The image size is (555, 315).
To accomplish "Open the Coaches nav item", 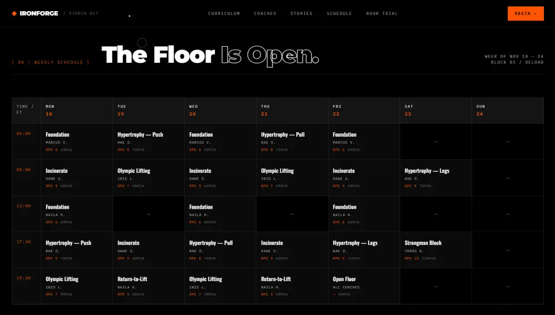I will (x=265, y=13).
